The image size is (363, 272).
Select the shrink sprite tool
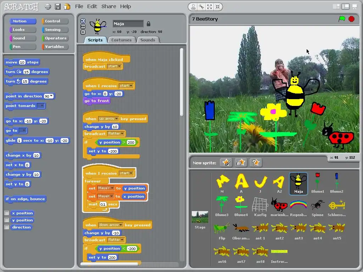(x=218, y=7)
